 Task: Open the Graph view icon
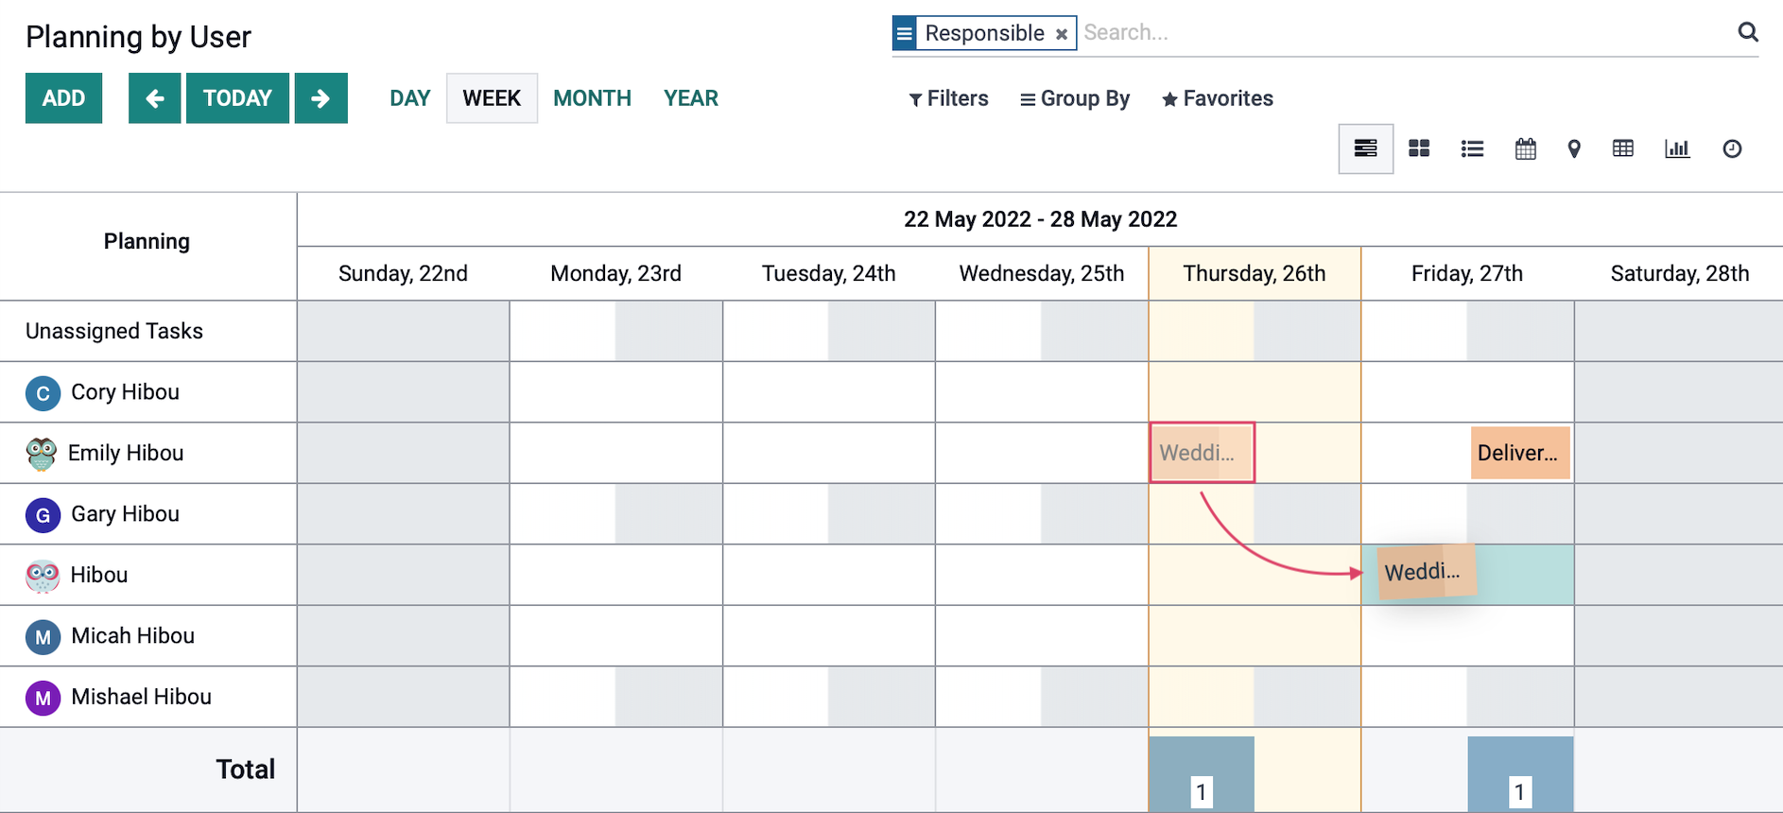pyautogui.click(x=1677, y=148)
